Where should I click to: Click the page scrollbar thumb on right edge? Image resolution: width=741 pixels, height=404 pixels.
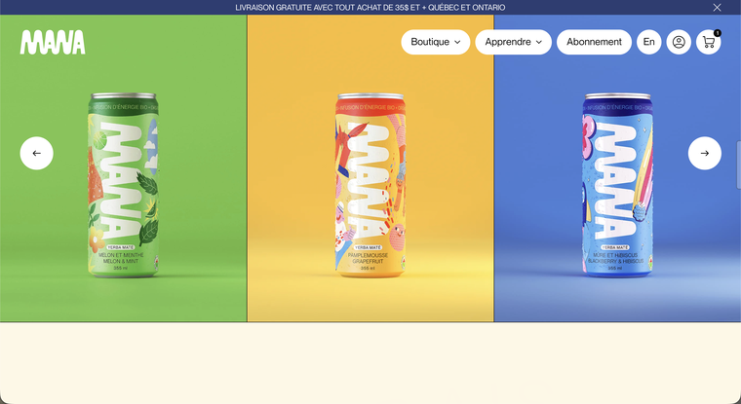pyautogui.click(x=739, y=165)
